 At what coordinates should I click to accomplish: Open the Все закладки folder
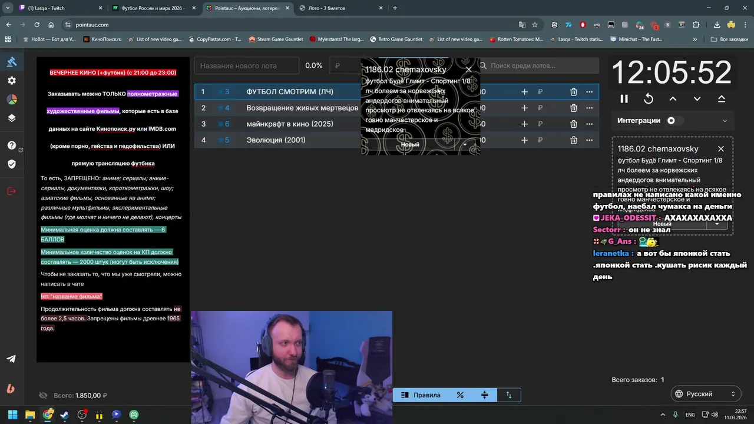[x=729, y=39]
